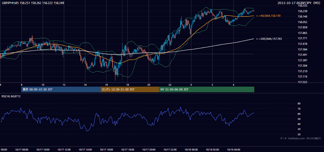Click the 158.333 price axis label
This screenshot has width=324, height=152.
(302, 6)
